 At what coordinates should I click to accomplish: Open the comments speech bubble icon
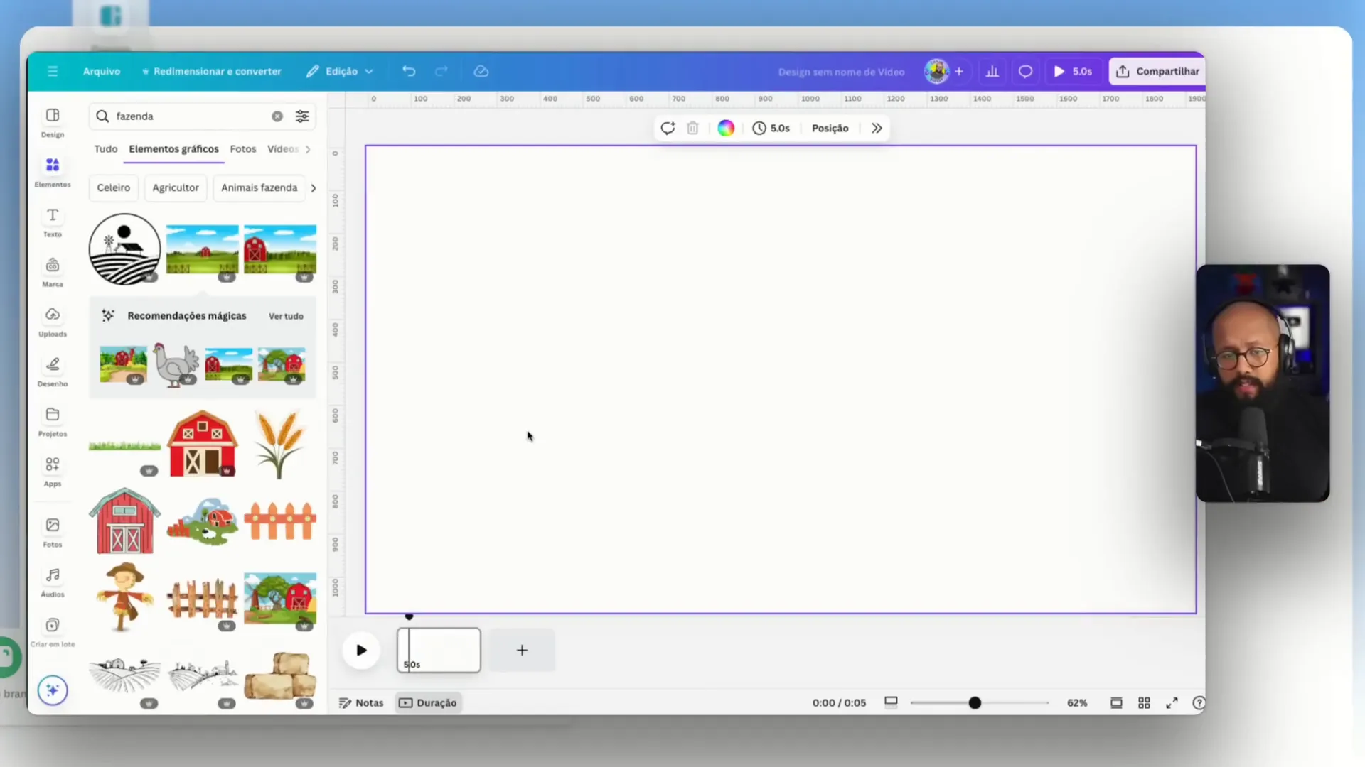coord(1025,71)
